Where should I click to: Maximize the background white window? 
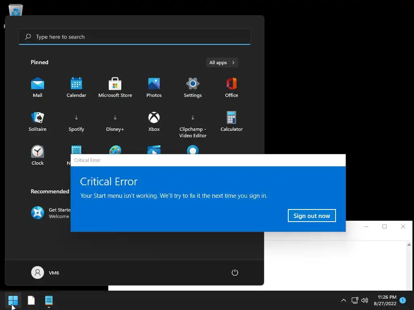pyautogui.click(x=384, y=226)
